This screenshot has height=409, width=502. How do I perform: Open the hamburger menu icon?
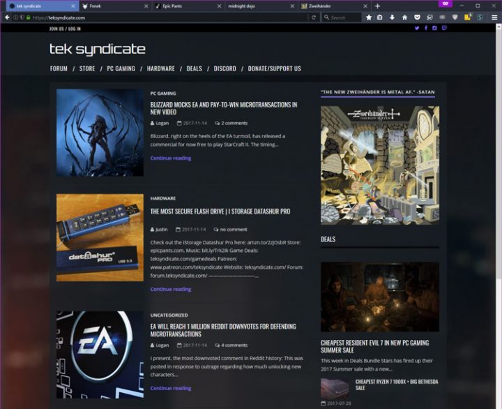(x=494, y=17)
